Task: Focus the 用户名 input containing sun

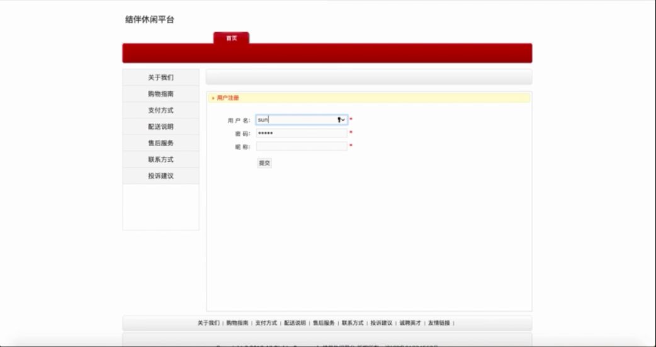Action: pos(302,120)
